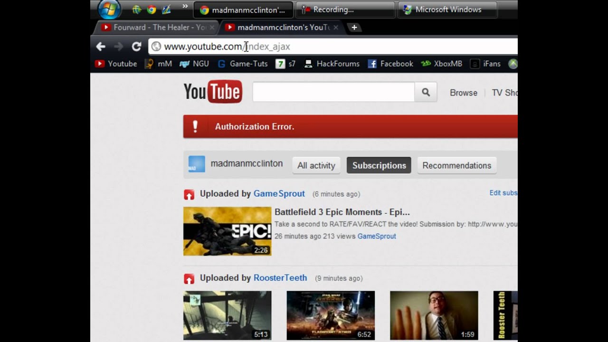Switch to the Recording taskbar window

[x=345, y=10]
